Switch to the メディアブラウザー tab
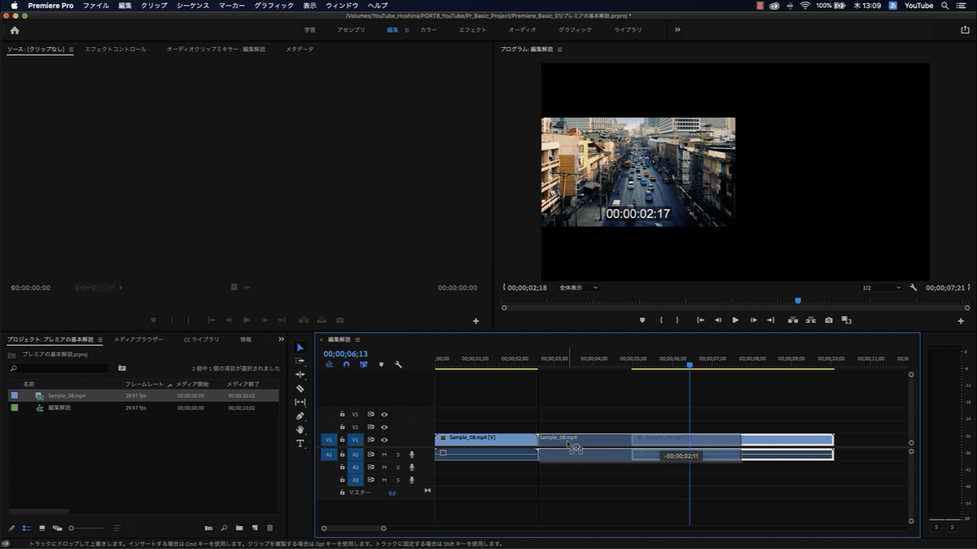This screenshot has height=549, width=977. [138, 339]
